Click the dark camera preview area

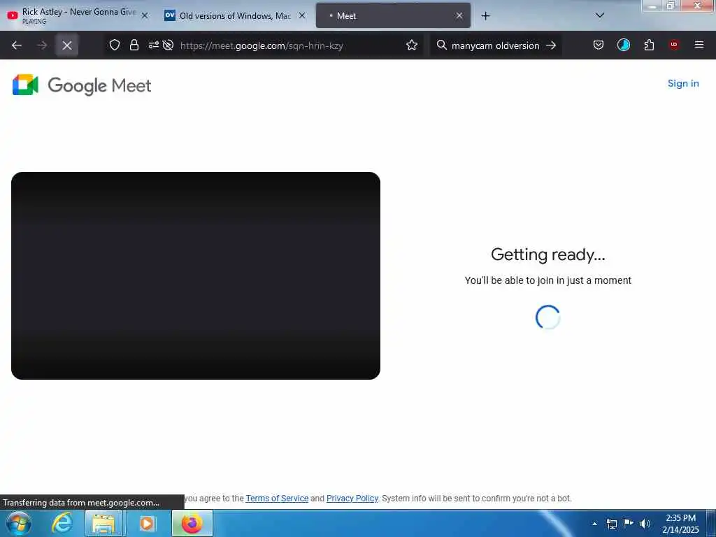click(196, 275)
